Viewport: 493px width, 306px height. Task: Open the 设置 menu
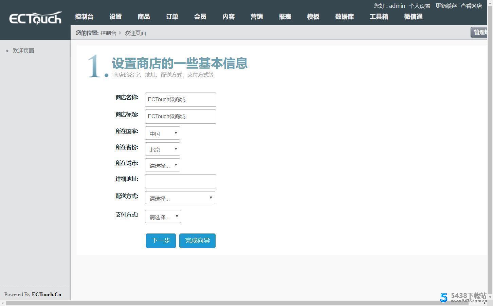tap(115, 17)
